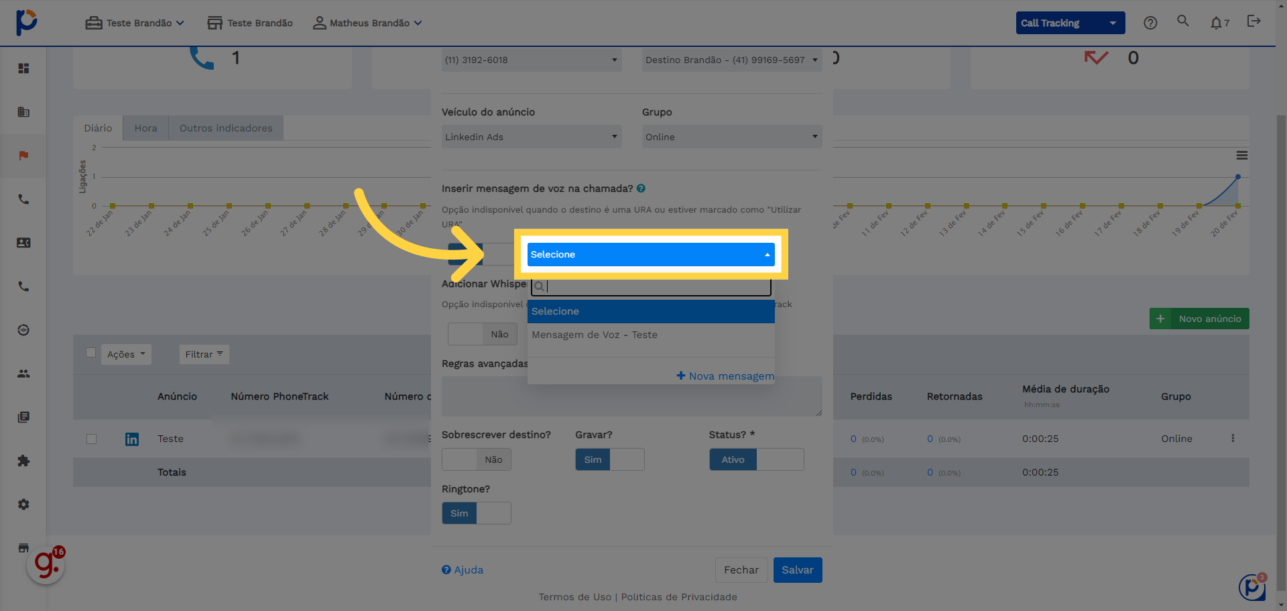Expand the Teste Brandão account dropdown
This screenshot has width=1287, height=611.
[135, 23]
